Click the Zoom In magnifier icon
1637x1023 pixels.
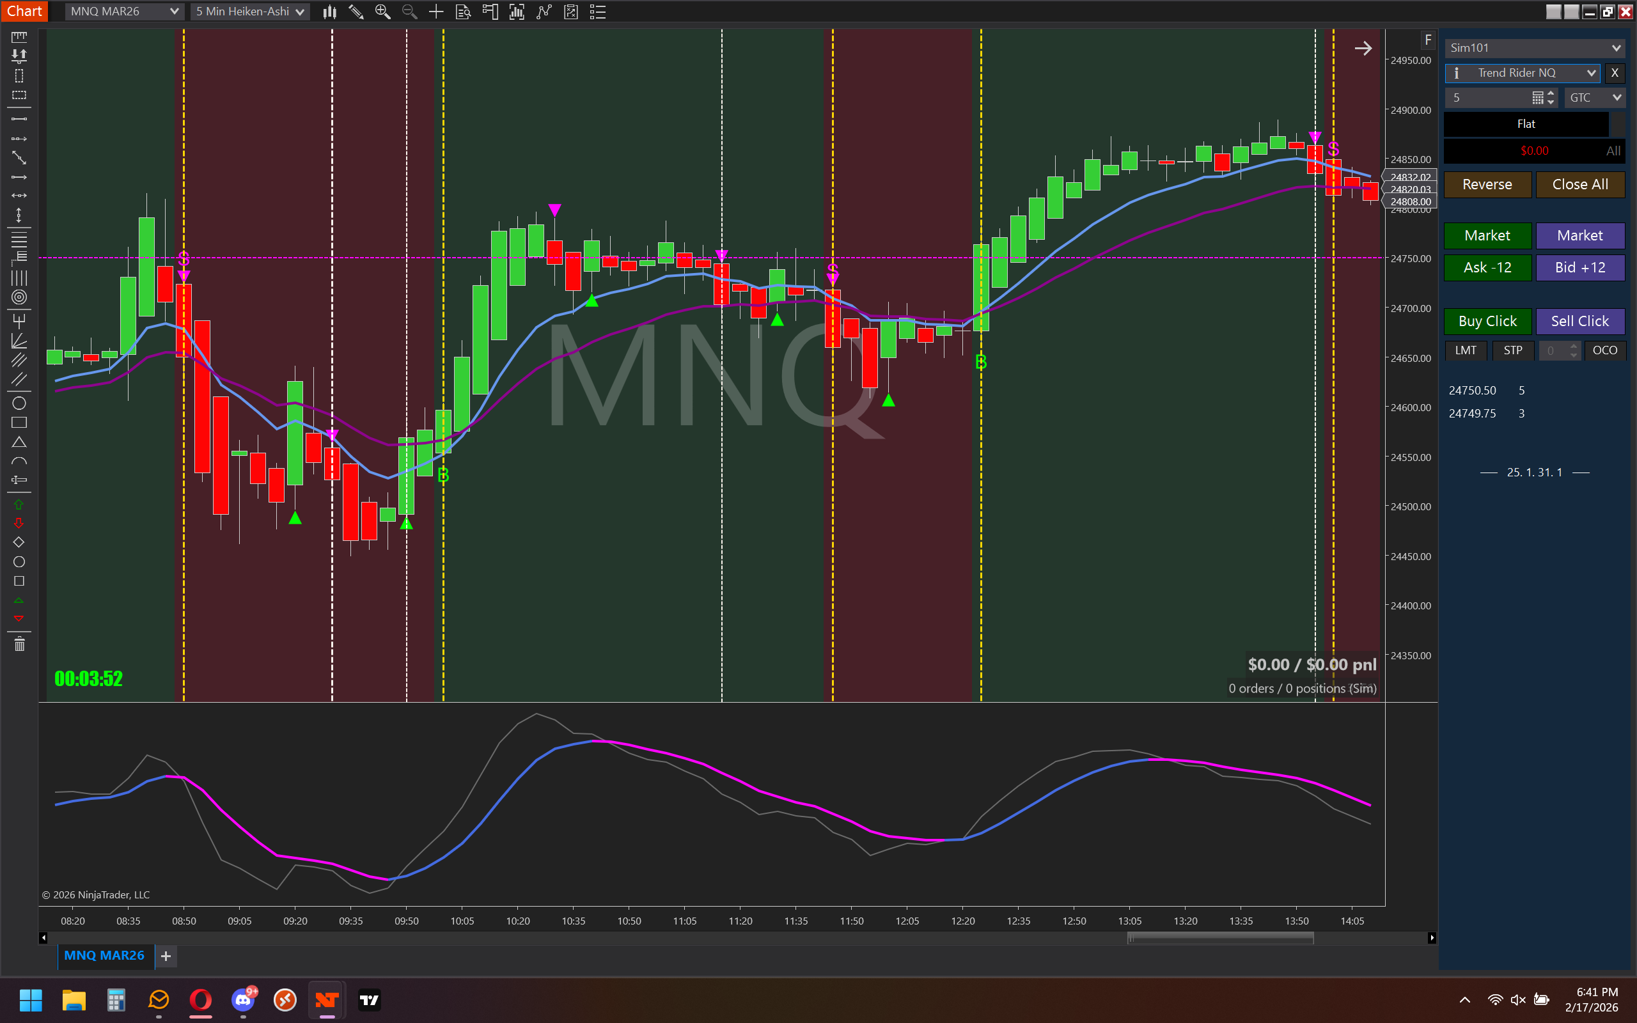[382, 12]
